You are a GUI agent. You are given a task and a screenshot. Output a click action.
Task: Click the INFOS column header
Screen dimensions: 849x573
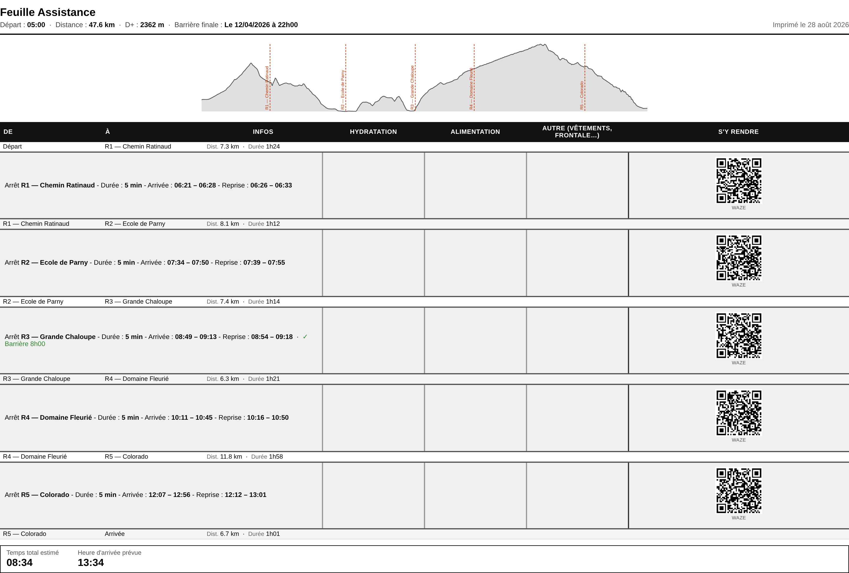point(263,132)
